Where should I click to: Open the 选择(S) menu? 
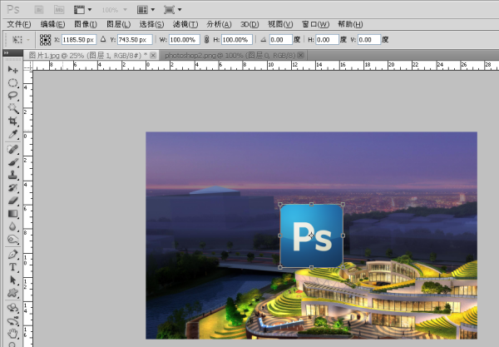pos(151,24)
